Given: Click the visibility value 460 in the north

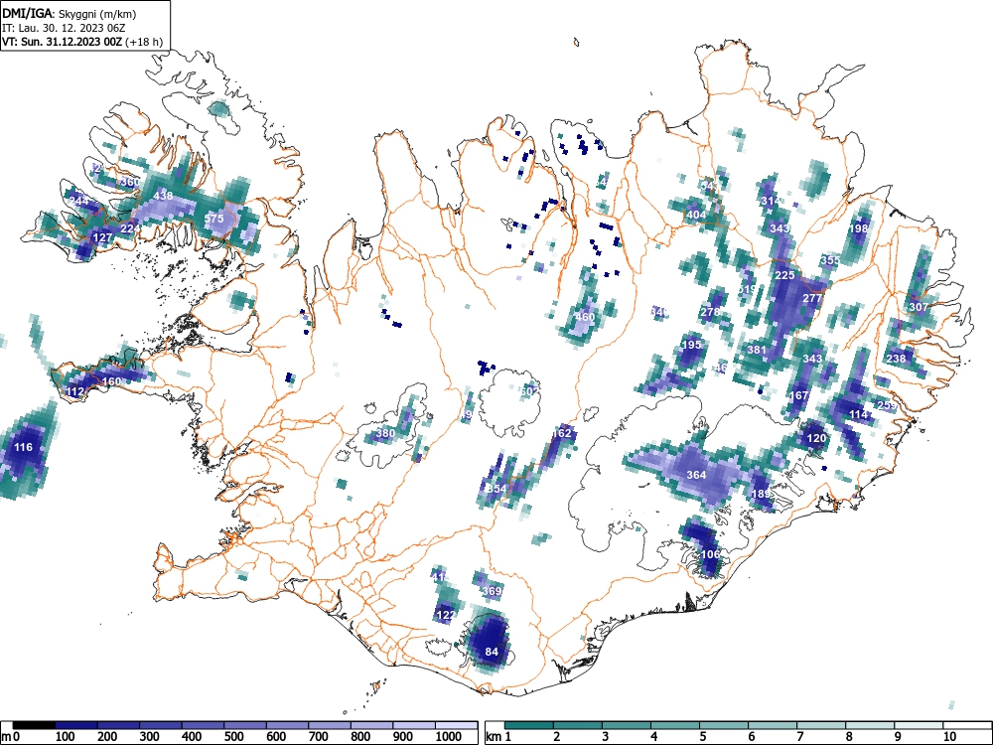Looking at the screenshot, I should [585, 317].
